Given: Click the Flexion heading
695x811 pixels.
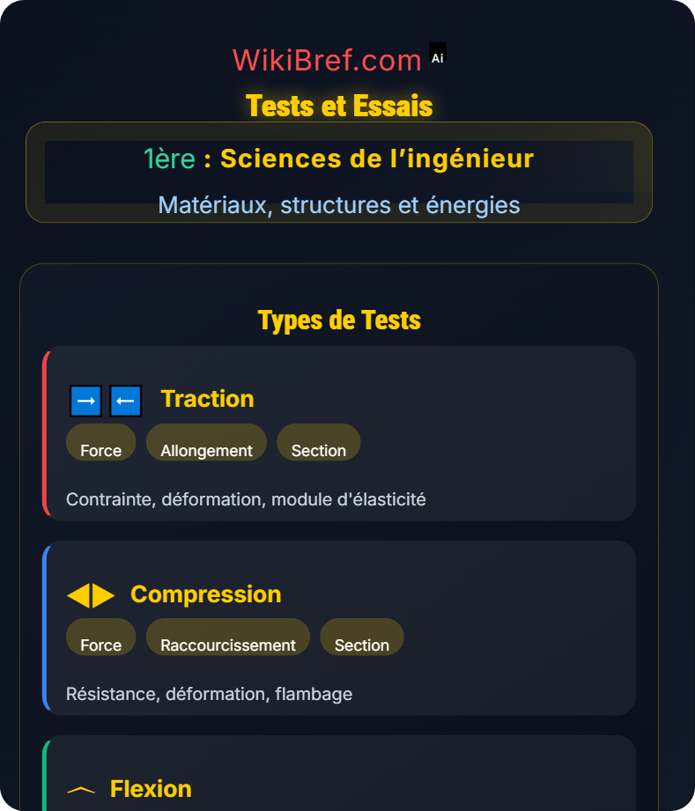Looking at the screenshot, I should tap(151, 789).
